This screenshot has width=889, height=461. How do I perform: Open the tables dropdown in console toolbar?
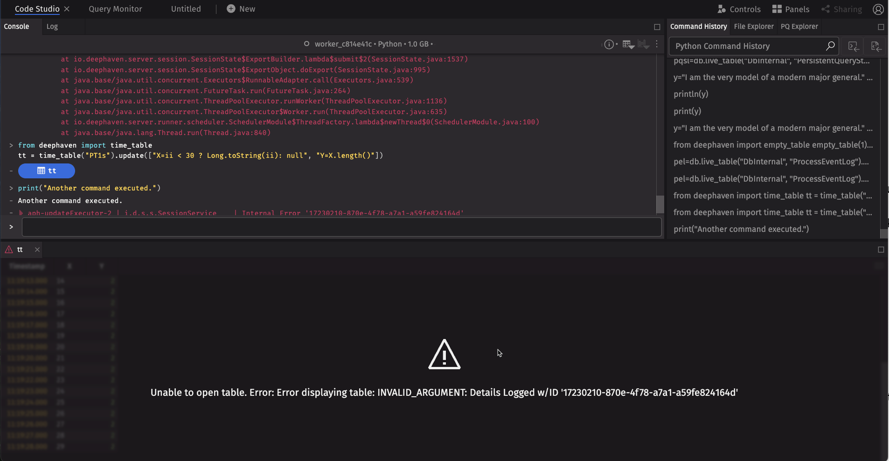coord(628,44)
